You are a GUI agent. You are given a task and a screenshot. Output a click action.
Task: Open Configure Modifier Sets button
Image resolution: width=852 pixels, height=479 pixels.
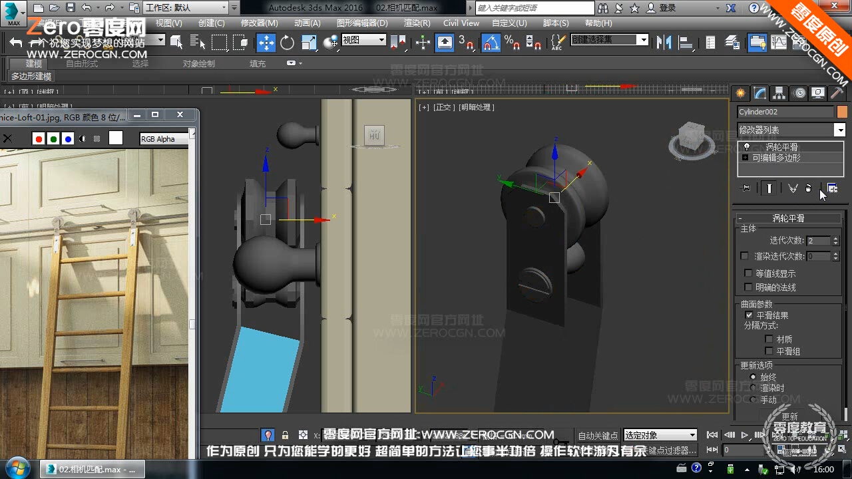832,188
